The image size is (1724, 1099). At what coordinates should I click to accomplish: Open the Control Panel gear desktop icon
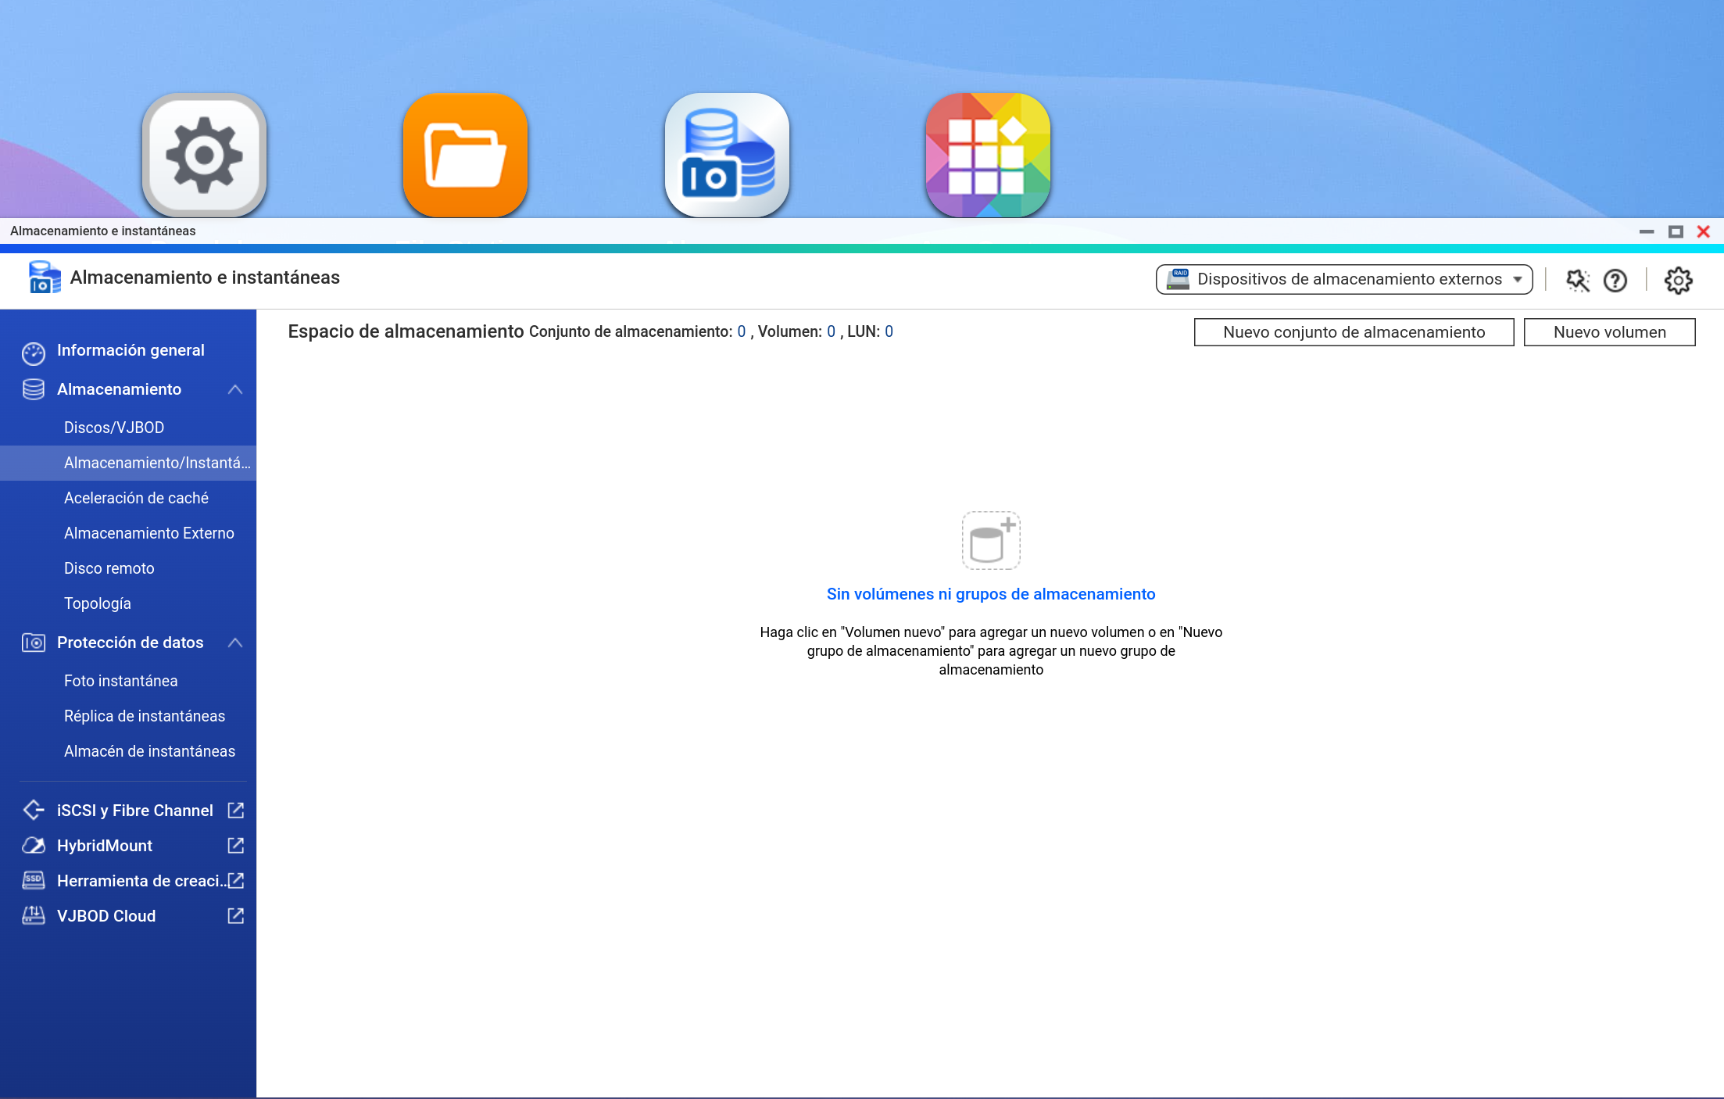tap(204, 155)
